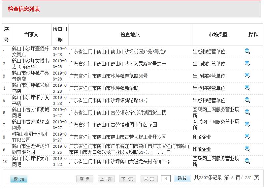Click the magnifier icon for 鹤山市沙坪壹佰分文具店
Viewport: 264px width, 189px height.
(247, 51)
